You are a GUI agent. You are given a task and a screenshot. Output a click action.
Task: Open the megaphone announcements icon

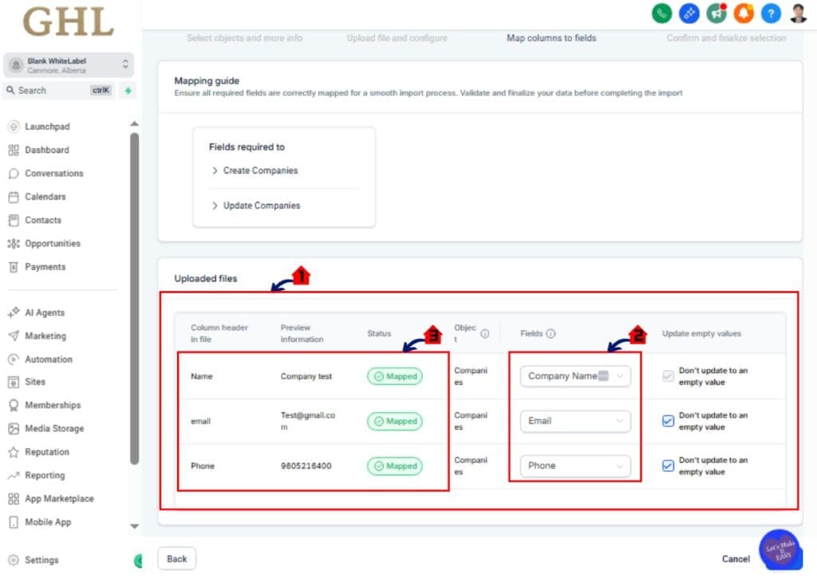[x=716, y=13]
